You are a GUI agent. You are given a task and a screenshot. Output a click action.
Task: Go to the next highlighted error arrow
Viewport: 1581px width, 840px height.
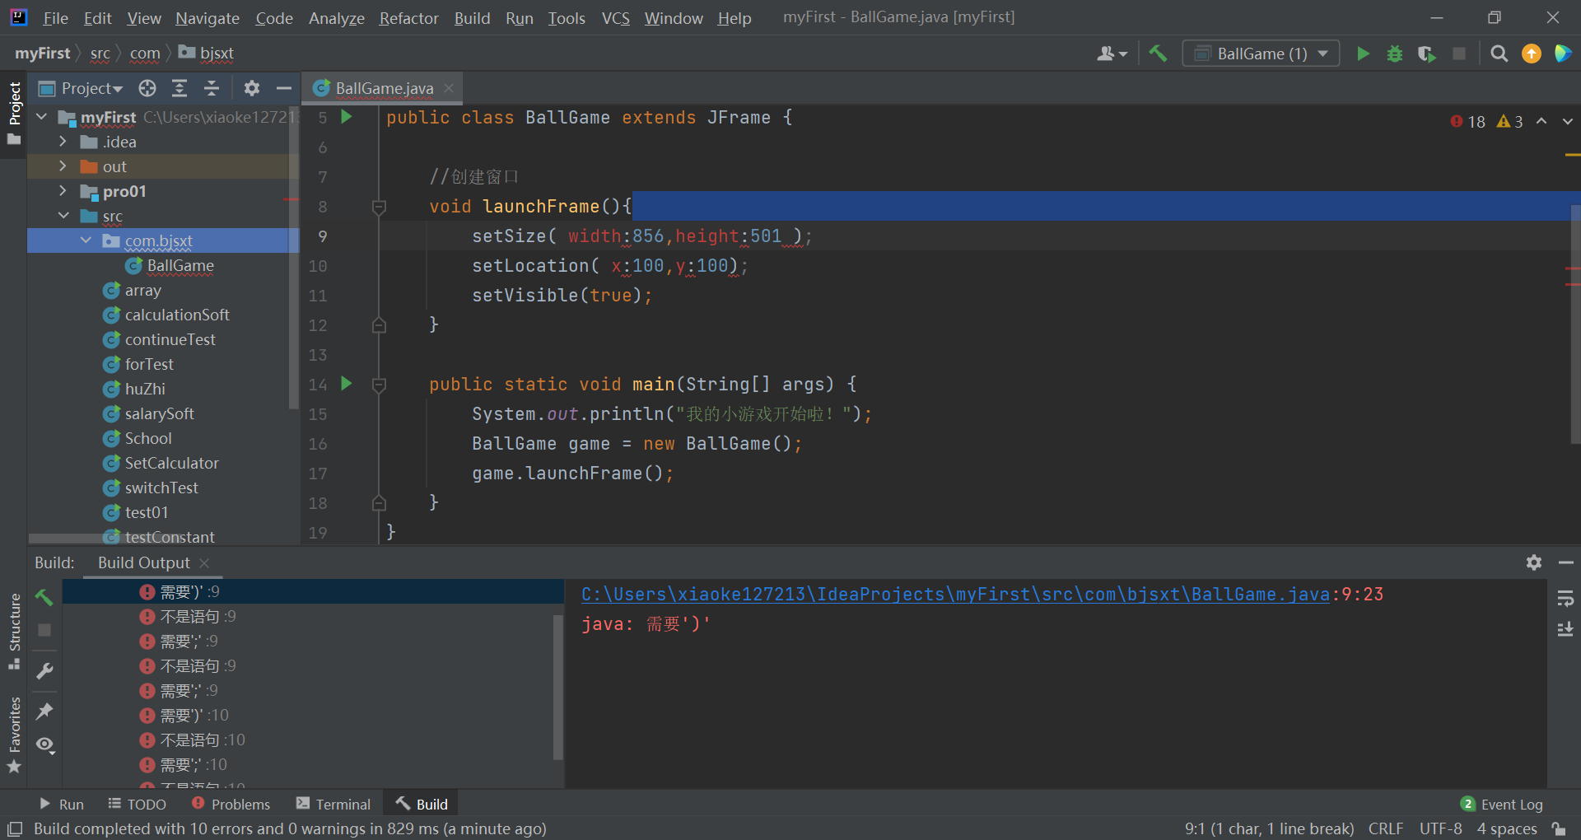pos(1568,121)
